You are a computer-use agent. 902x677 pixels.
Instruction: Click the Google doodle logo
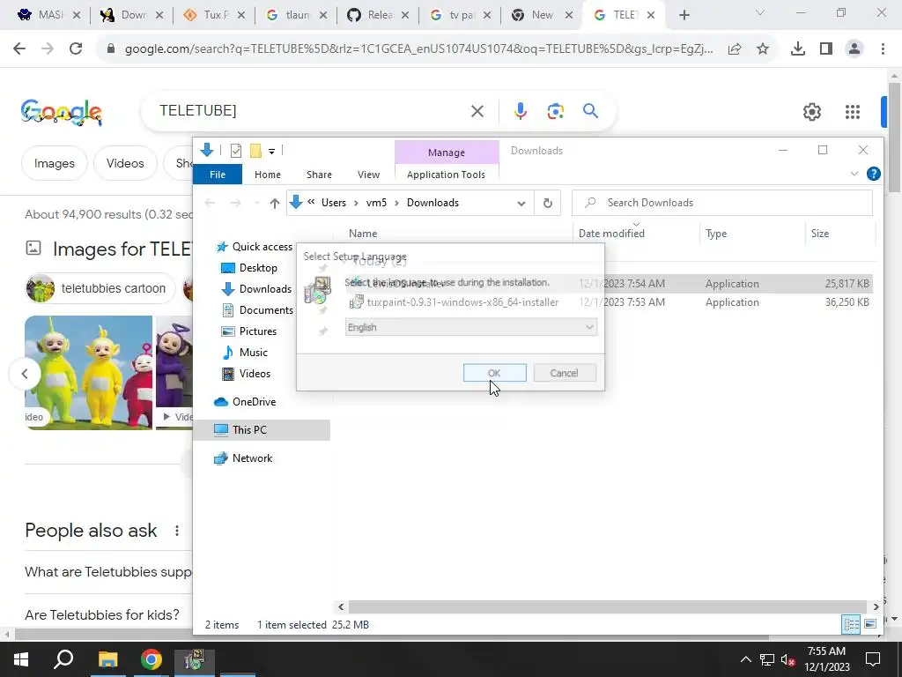click(62, 112)
